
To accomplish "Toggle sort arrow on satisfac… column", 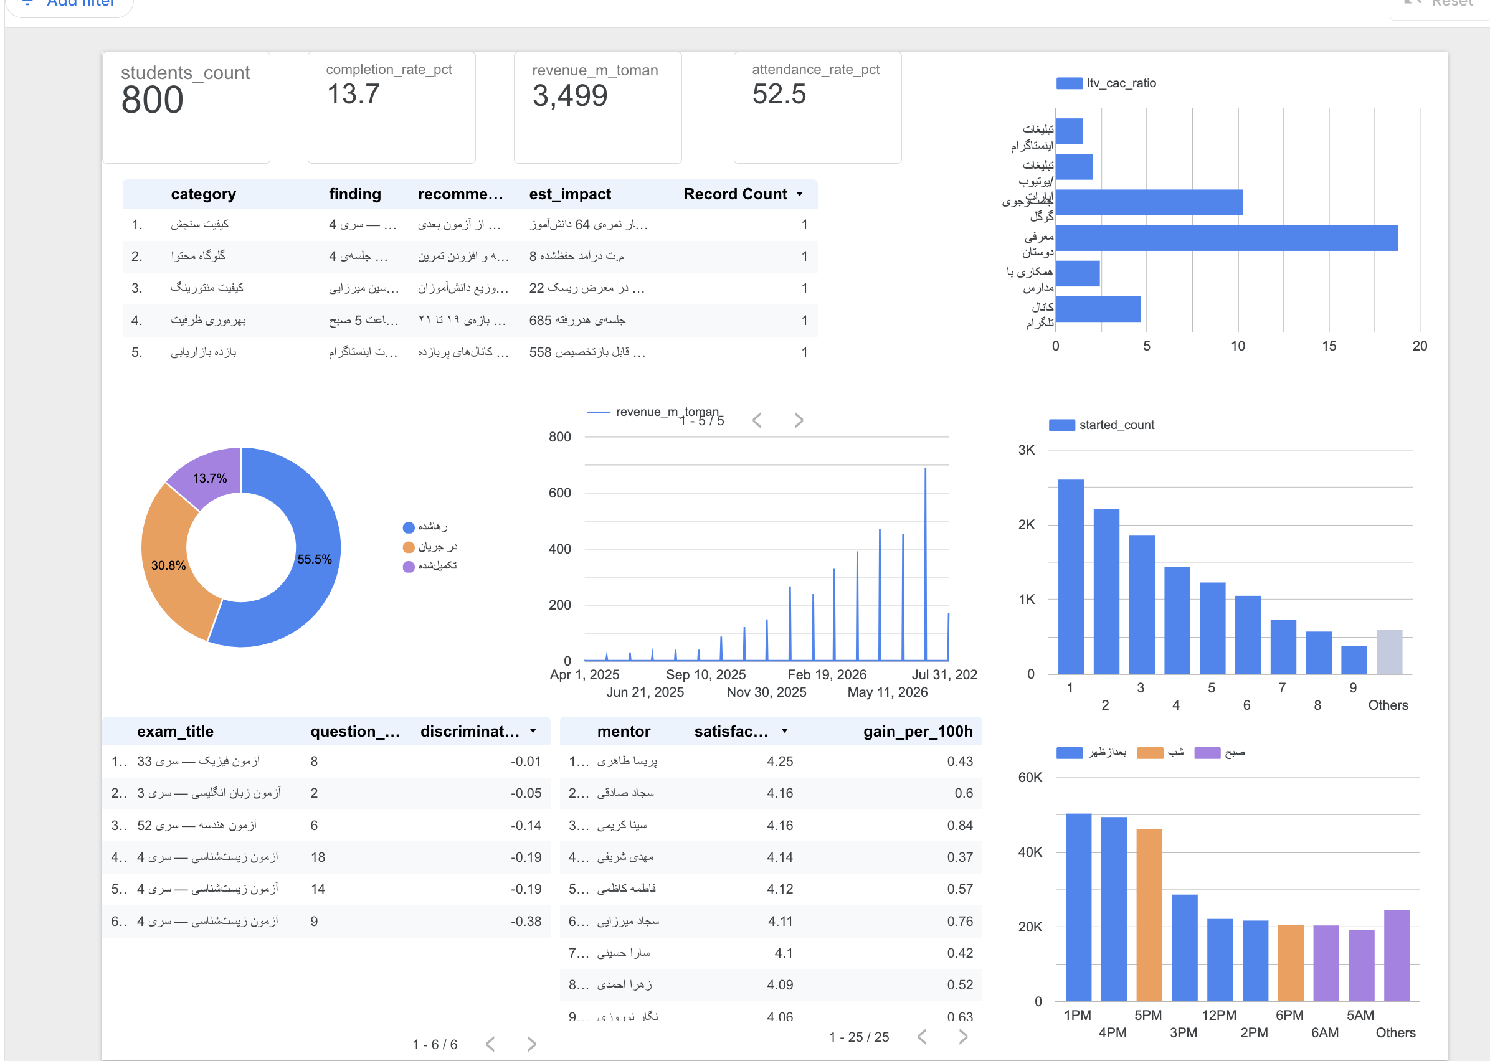I will (785, 731).
